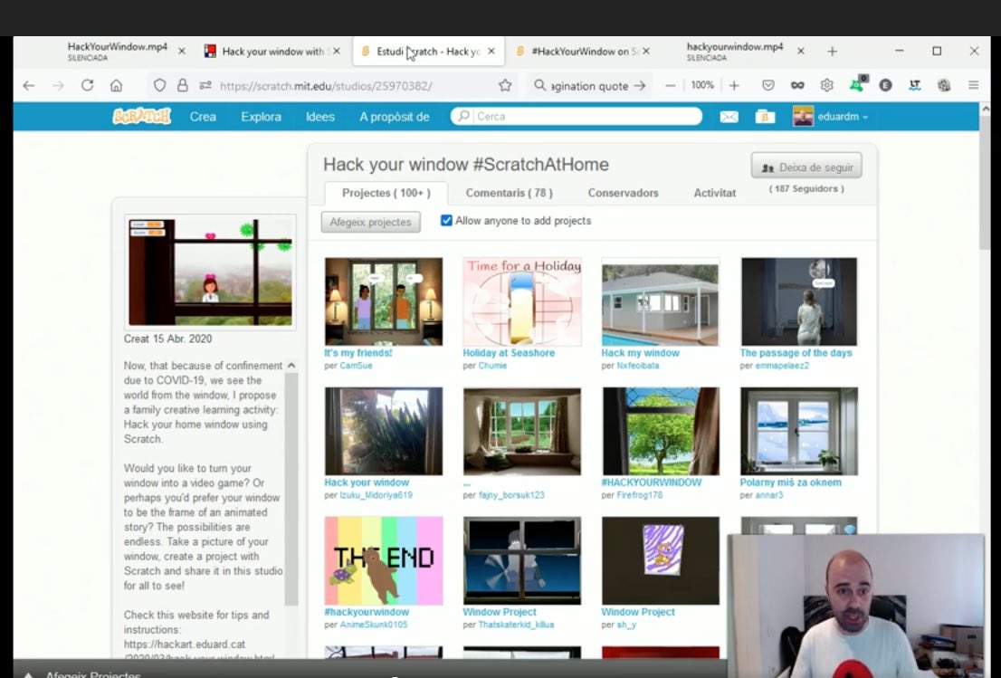Click the magnifier icon in the browser search box
The width and height of the screenshot is (1001, 678).
pos(540,86)
